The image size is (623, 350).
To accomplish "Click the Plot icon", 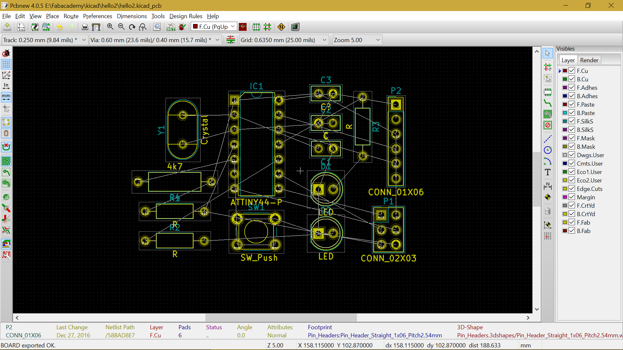I will point(96,27).
